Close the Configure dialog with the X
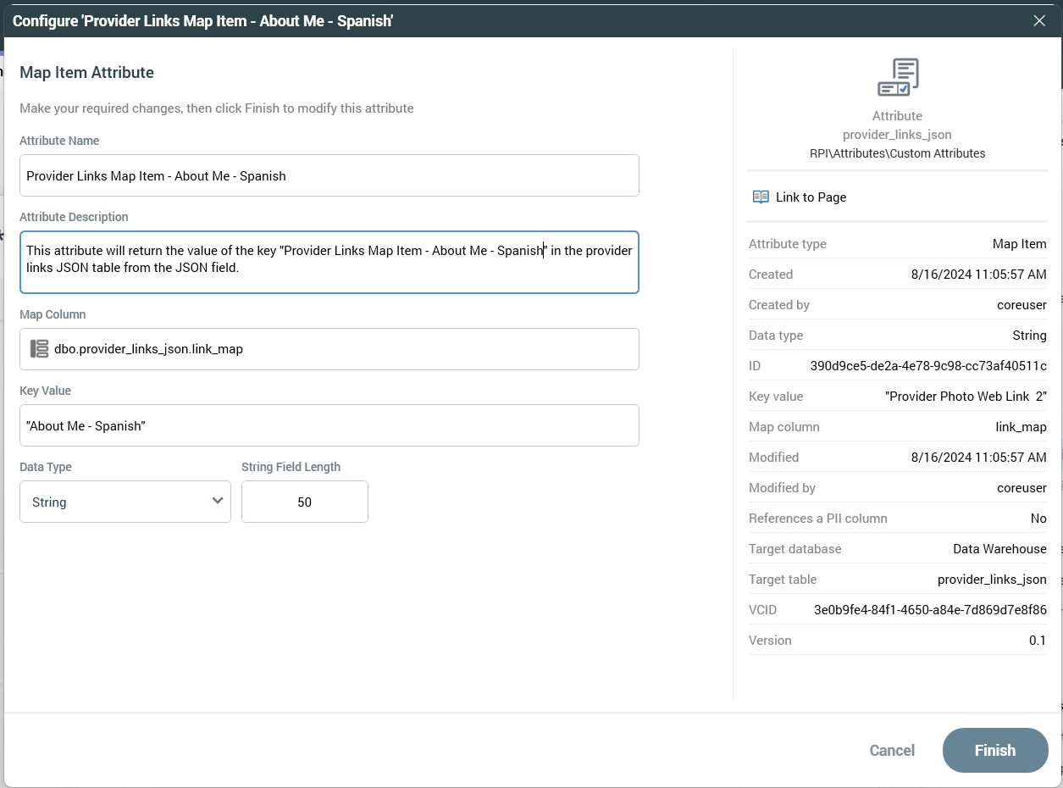The image size is (1063, 788). click(x=1039, y=21)
